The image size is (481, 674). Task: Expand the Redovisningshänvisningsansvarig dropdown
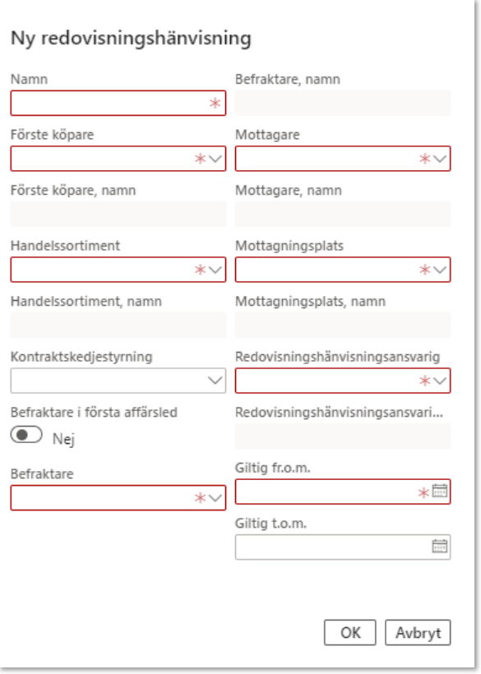pyautogui.click(x=440, y=381)
